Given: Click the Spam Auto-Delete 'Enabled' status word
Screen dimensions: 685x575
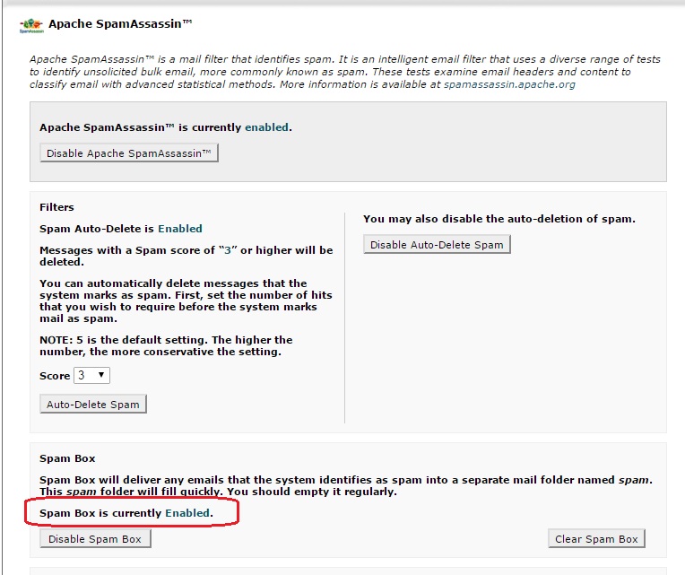Looking at the screenshot, I should [180, 229].
